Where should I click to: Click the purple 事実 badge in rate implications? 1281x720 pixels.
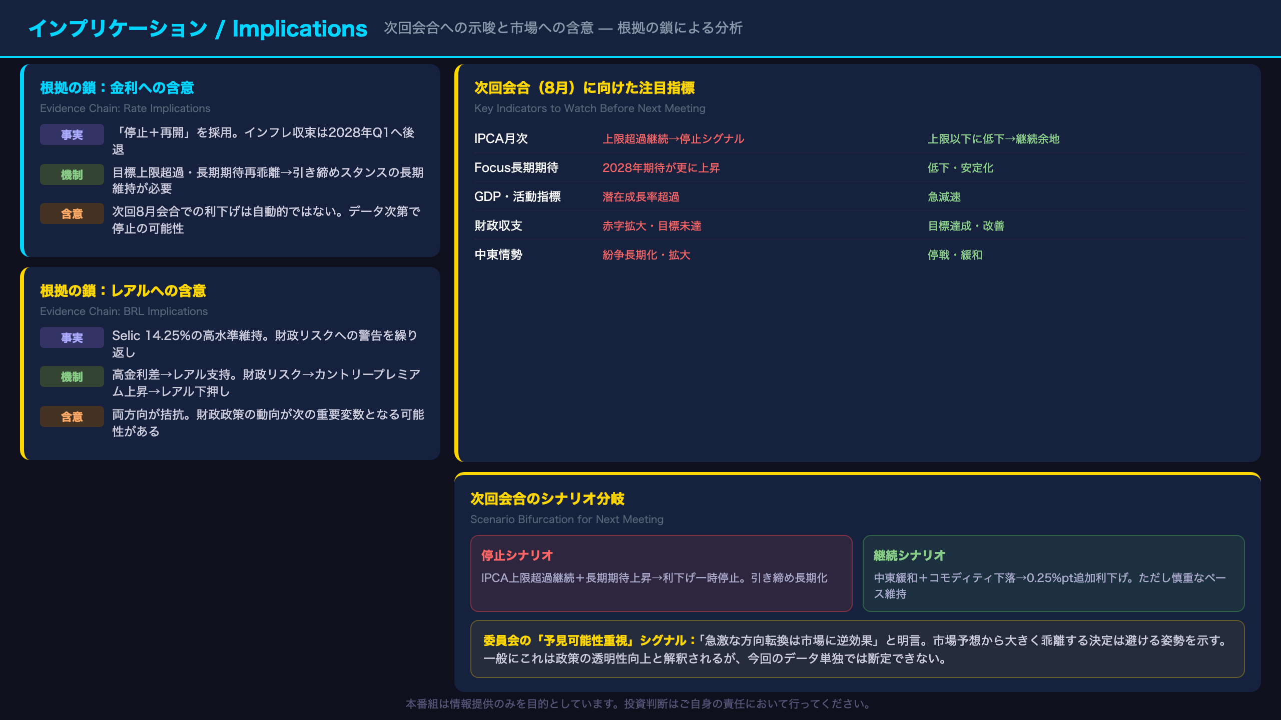coord(72,134)
